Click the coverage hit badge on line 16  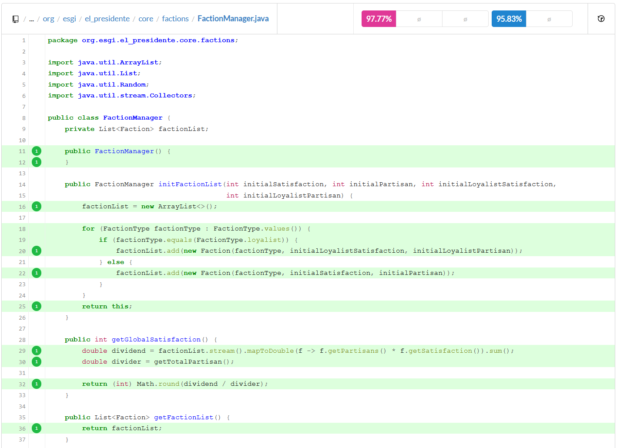[x=37, y=207]
